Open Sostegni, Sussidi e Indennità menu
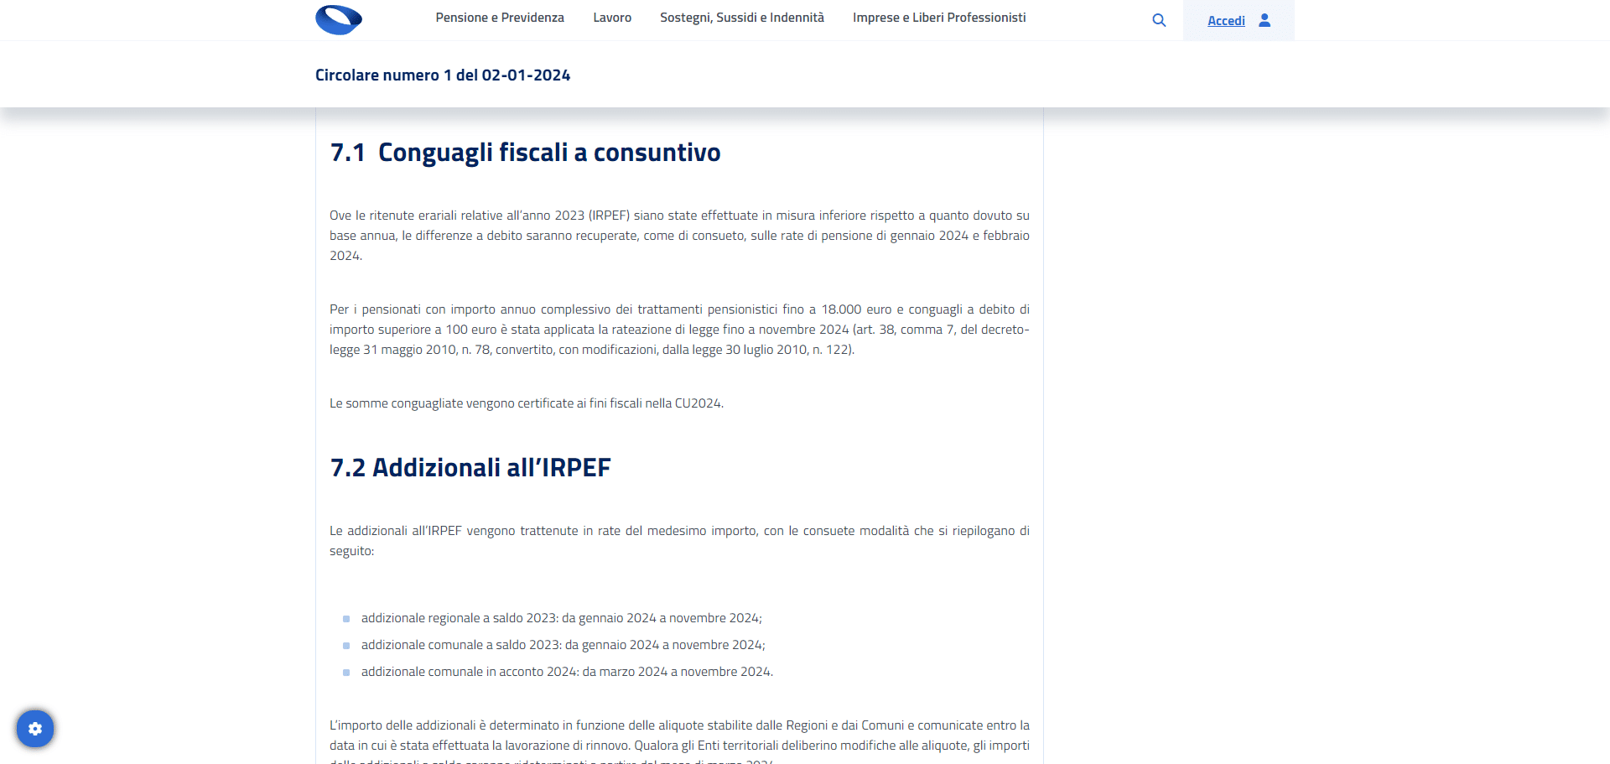Screen dimensions: 1610x764 pyautogui.click(x=742, y=18)
